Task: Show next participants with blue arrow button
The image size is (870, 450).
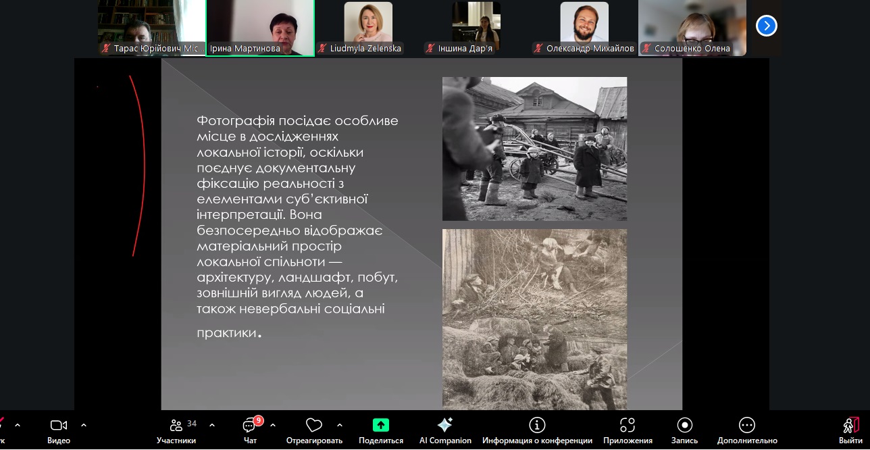Action: [767, 26]
